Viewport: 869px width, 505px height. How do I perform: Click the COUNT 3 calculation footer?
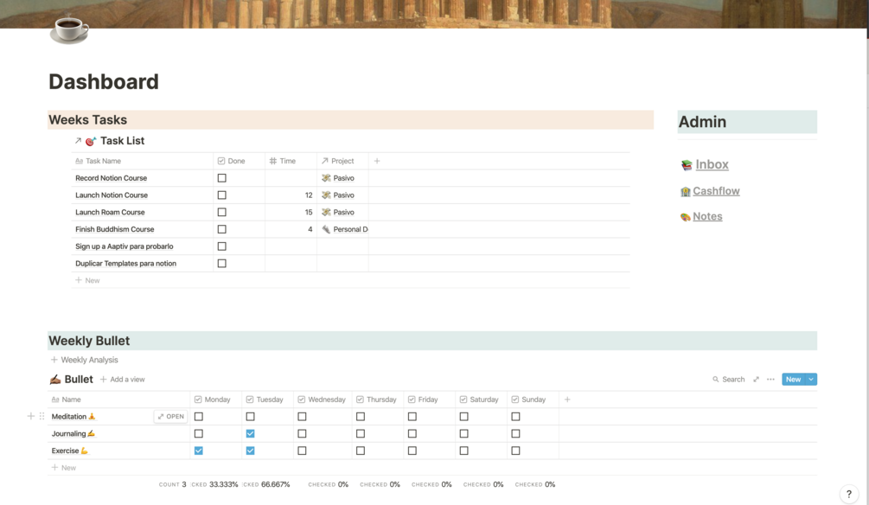(172, 484)
